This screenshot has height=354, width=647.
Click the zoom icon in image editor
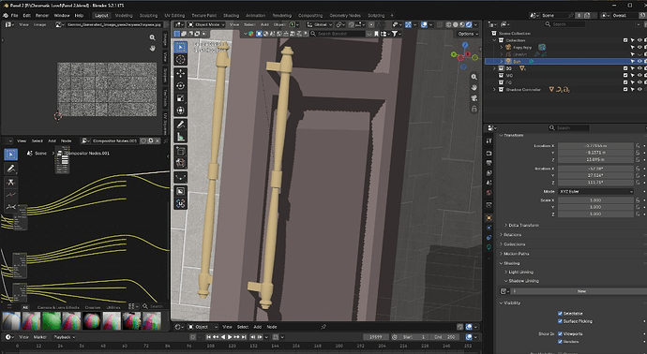click(x=152, y=37)
